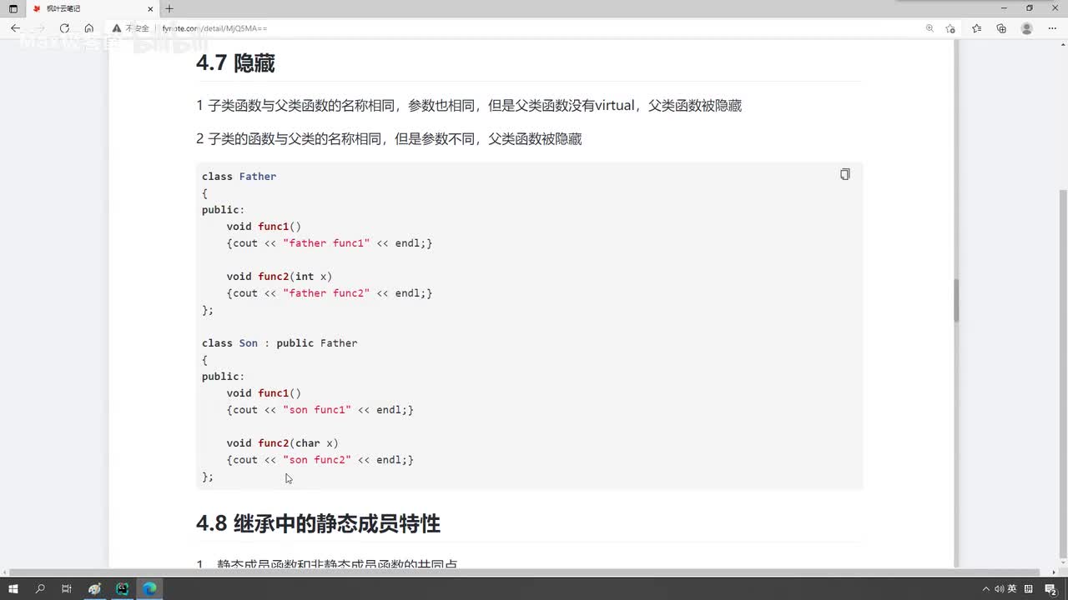
Task: Click the heading "4.8 继承中的静态成员特性"
Action: [318, 523]
